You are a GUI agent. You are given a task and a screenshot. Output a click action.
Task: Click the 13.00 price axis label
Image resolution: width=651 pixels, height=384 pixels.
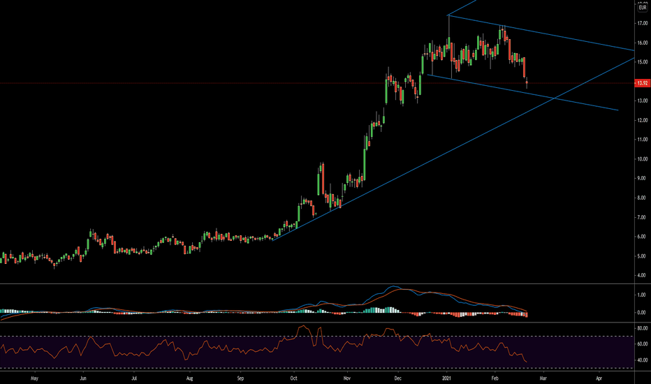[x=643, y=101]
